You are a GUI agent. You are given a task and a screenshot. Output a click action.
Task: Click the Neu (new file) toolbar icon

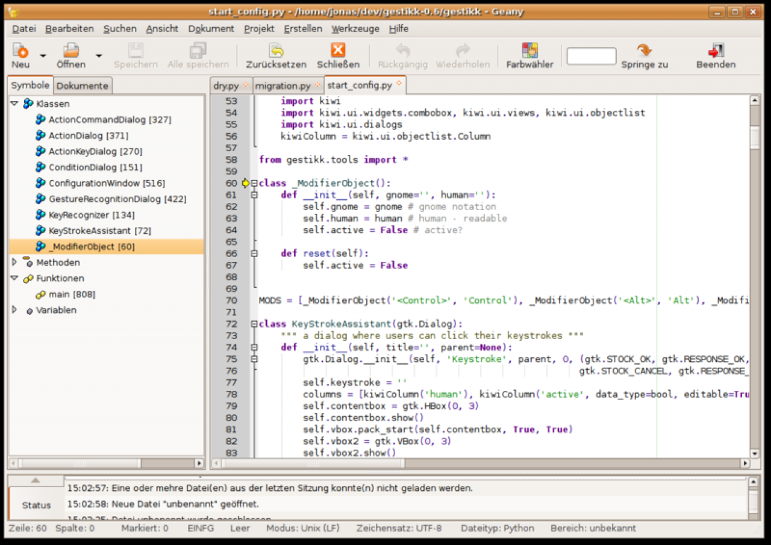click(20, 50)
